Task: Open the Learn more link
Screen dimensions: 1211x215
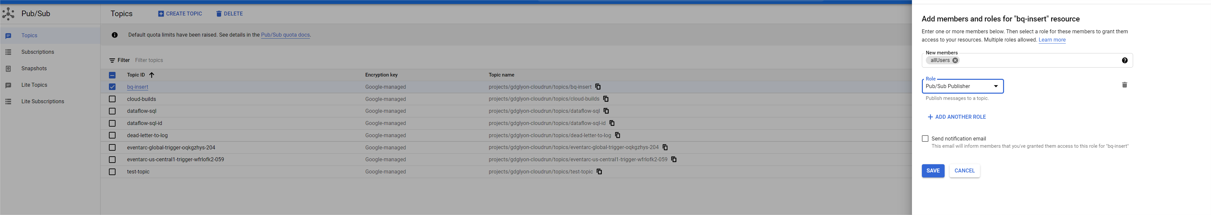Action: tap(1052, 40)
